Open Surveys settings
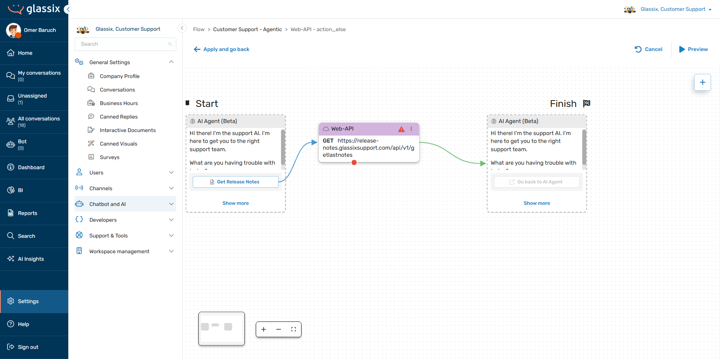 (x=109, y=157)
